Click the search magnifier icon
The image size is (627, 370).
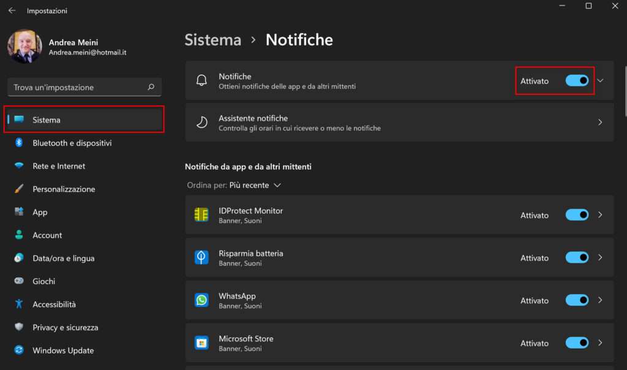[x=151, y=87]
